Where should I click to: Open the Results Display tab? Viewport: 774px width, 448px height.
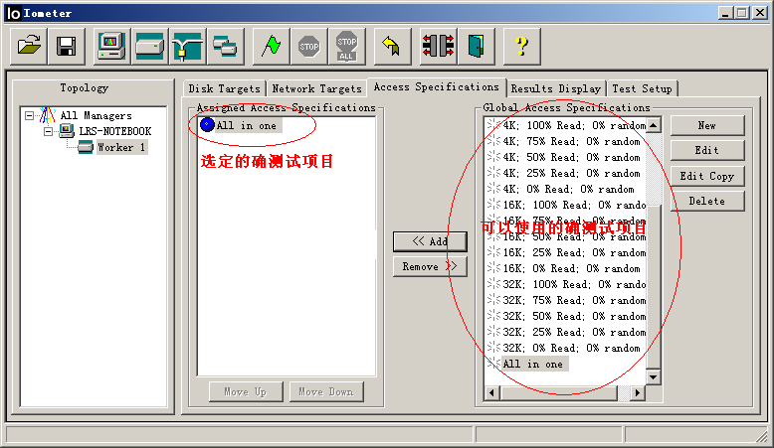coord(555,89)
